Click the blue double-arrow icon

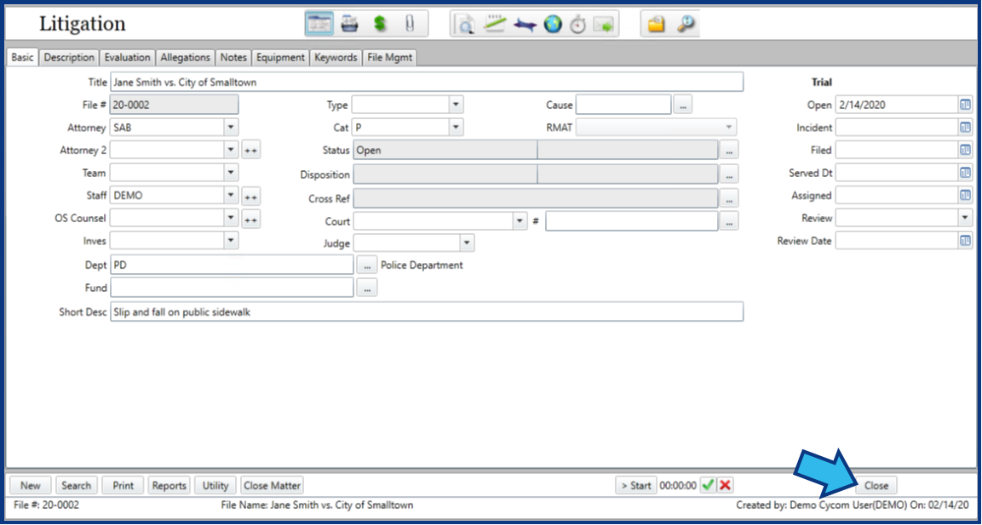click(x=525, y=25)
